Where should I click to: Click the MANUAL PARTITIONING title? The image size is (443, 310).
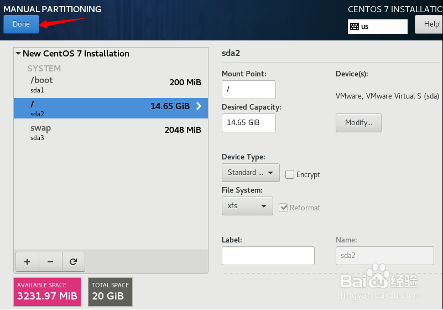click(x=53, y=9)
